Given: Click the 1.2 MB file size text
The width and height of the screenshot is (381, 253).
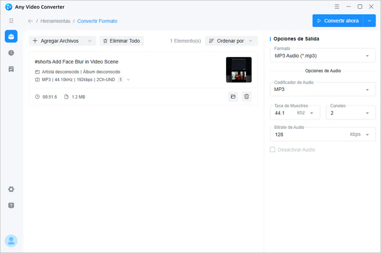Looking at the screenshot, I should [78, 97].
